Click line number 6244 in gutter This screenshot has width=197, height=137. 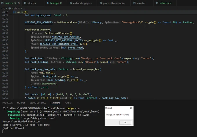[5, 69]
